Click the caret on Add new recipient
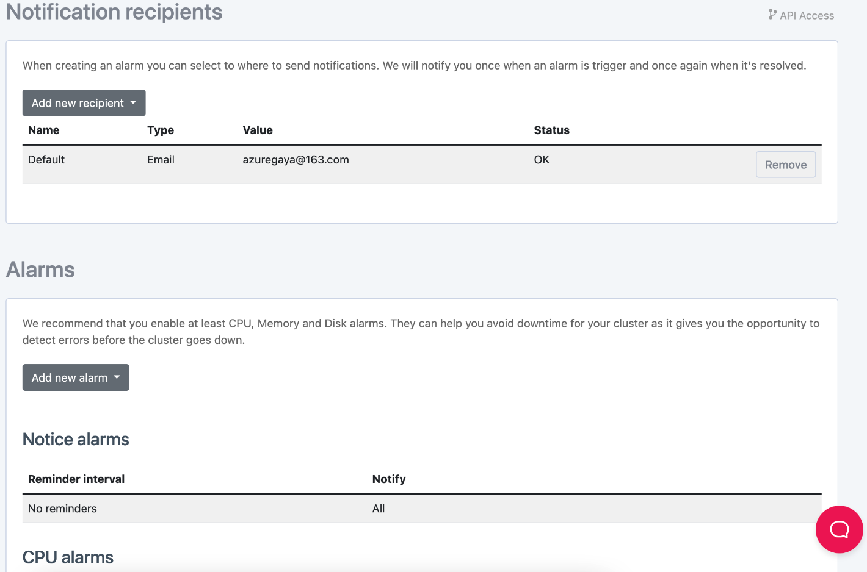The image size is (867, 572). (133, 103)
